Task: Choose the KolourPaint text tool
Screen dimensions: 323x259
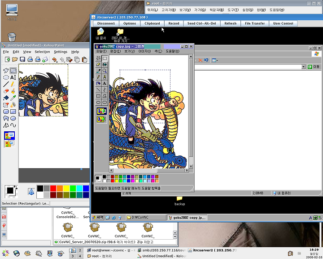Action: (13, 77)
